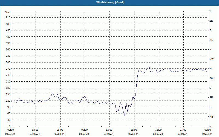The height and width of the screenshot is (137, 219).
Task: Click the 00:00 time label above 03.03.24
Action: pos(11,130)
